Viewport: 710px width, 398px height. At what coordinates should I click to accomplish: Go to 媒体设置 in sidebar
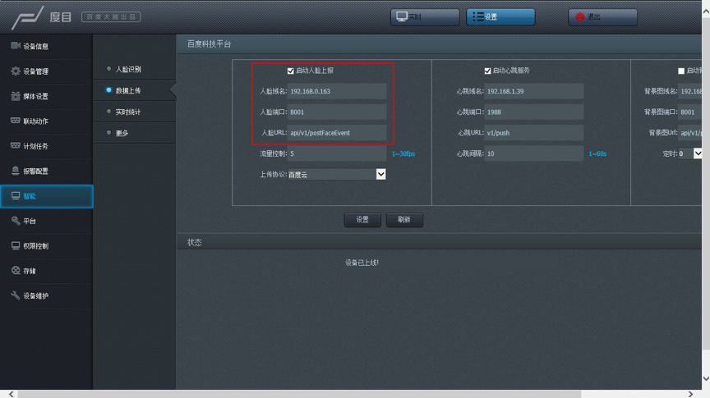[x=46, y=96]
